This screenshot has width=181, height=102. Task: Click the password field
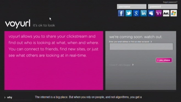pos(163,7)
